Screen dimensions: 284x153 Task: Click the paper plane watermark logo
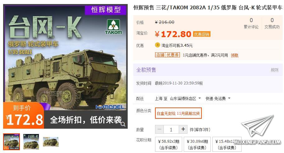point(258,126)
